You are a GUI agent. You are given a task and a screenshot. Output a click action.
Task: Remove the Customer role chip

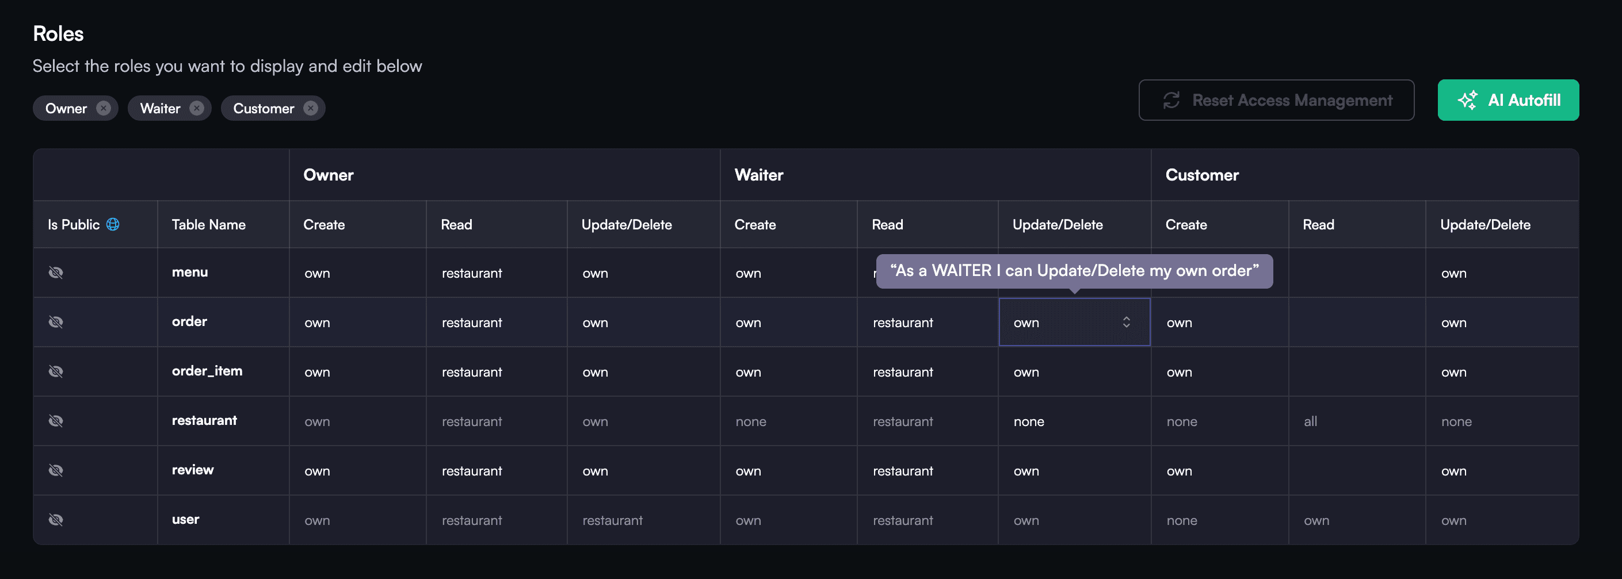pos(311,108)
